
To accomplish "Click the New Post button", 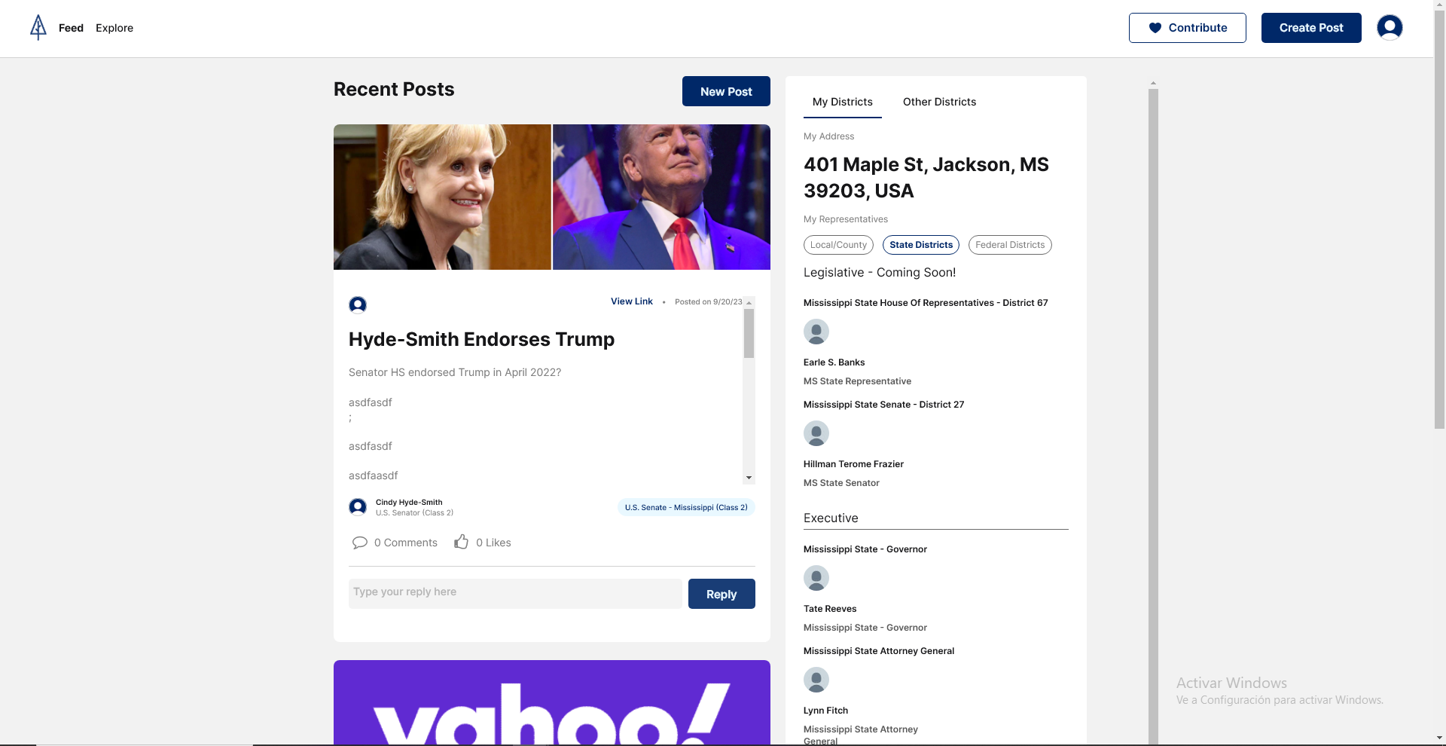I will coord(726,91).
